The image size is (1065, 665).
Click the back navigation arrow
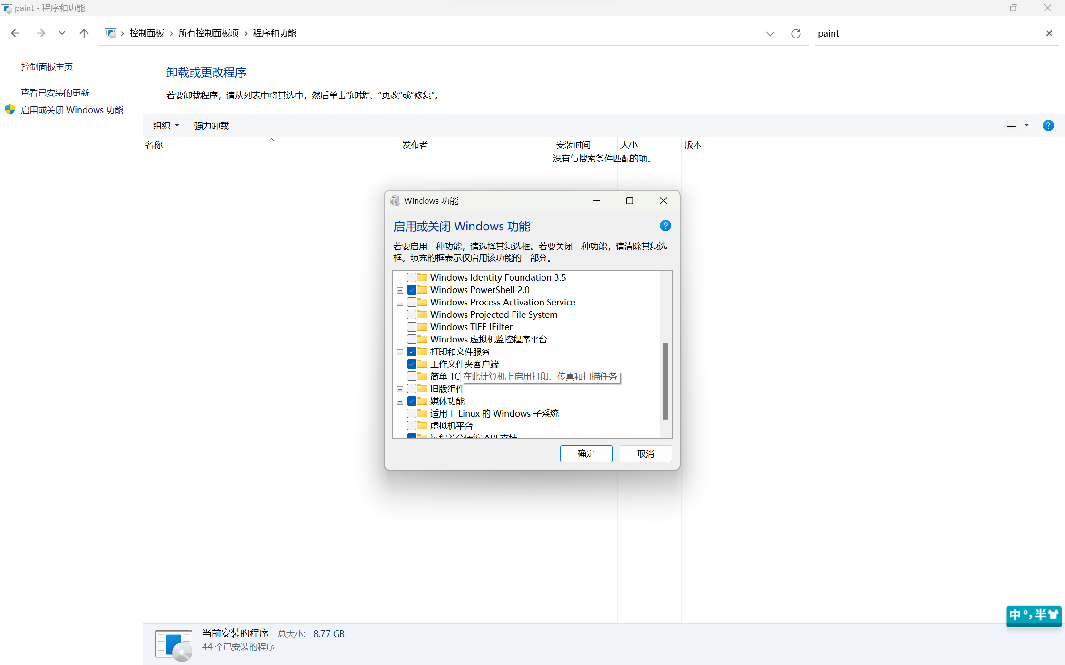[x=15, y=33]
